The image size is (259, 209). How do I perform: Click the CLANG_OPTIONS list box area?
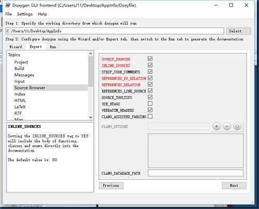point(196,151)
